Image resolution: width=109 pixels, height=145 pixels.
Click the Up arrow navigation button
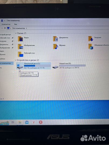pyautogui.click(x=5, y=28)
